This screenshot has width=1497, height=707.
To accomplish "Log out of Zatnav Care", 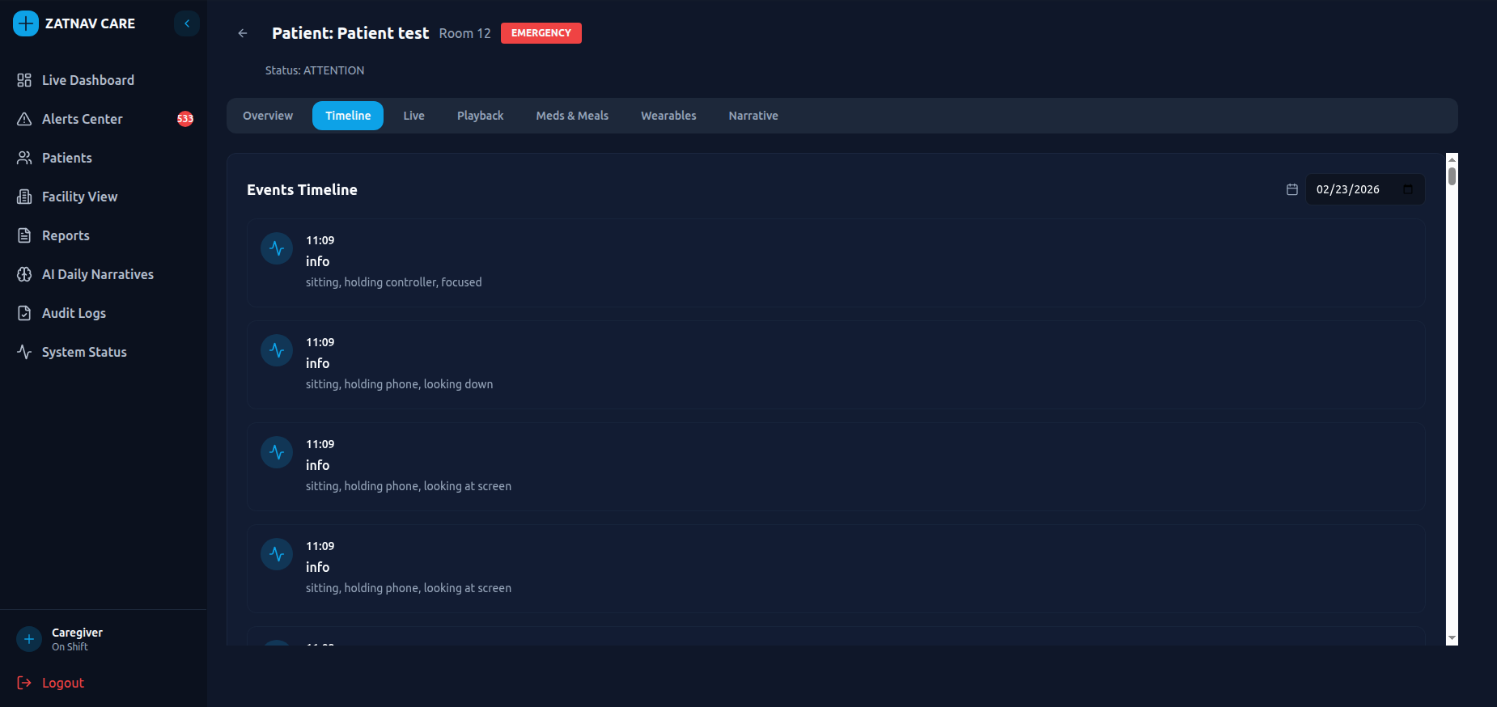I will pyautogui.click(x=62, y=683).
